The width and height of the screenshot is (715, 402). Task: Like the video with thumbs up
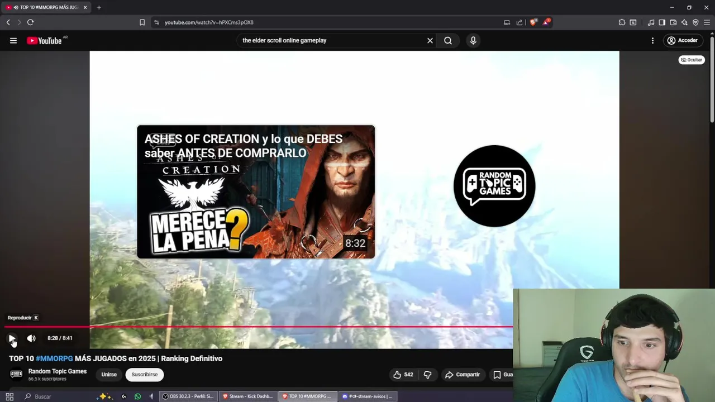click(403, 375)
